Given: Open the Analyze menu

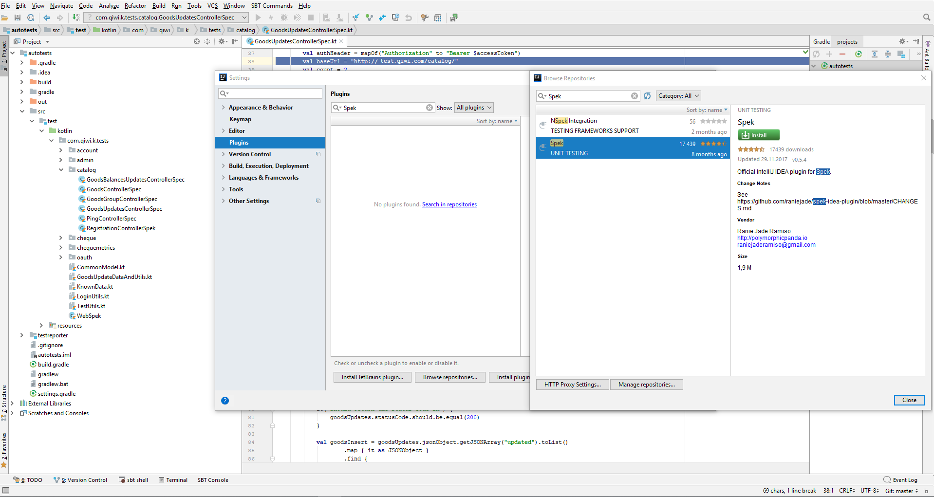Looking at the screenshot, I should coord(109,6).
